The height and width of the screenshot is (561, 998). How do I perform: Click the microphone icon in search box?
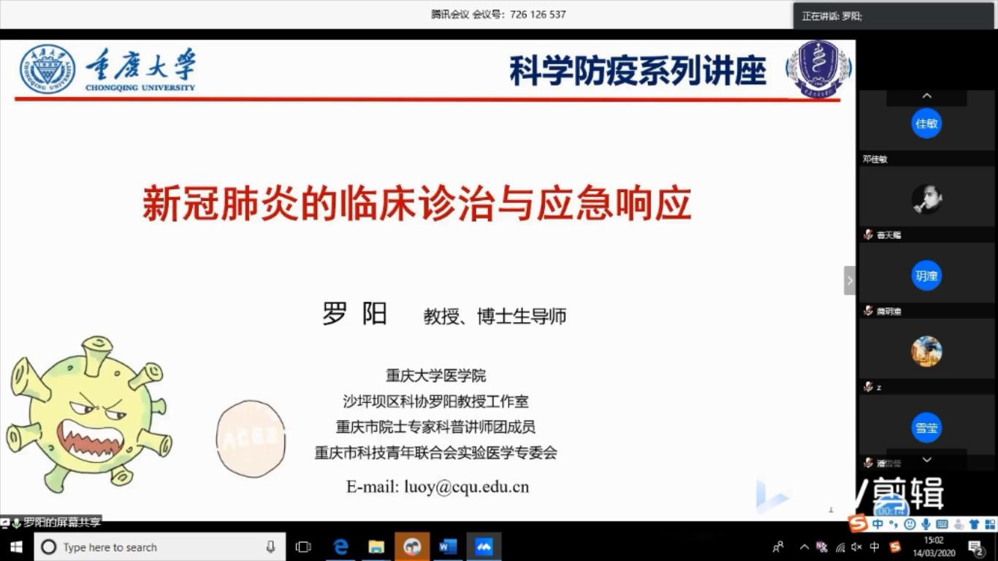270,546
